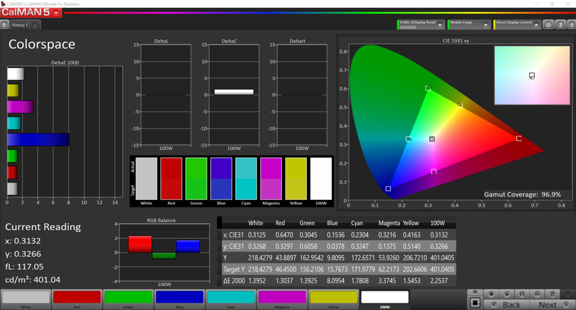Screen dimensions: 576x310
Task: Select the single-point read range icon
Action: pos(522,294)
